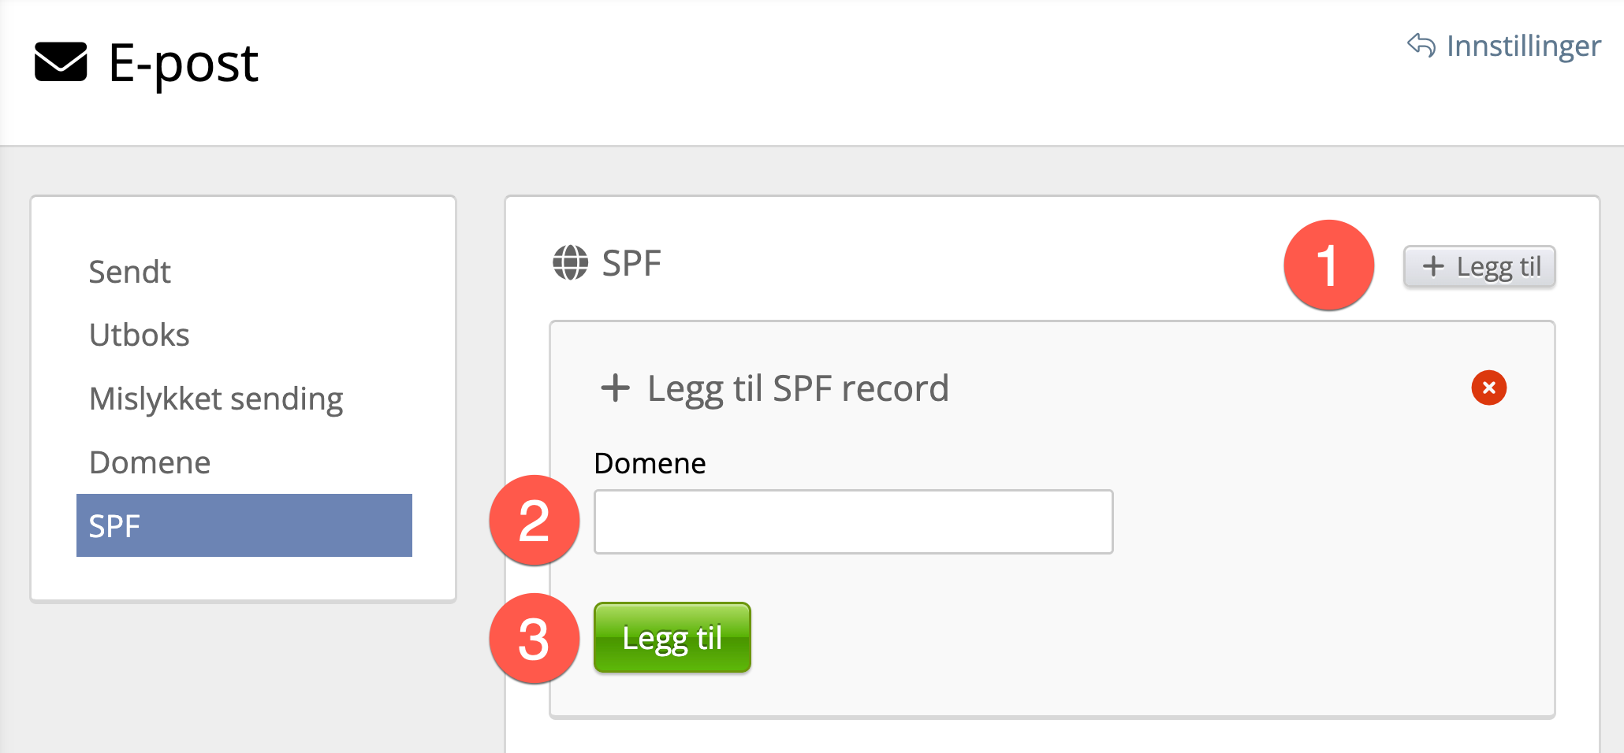Go to Utboks in the sidebar
This screenshot has width=1624, height=753.
click(140, 335)
